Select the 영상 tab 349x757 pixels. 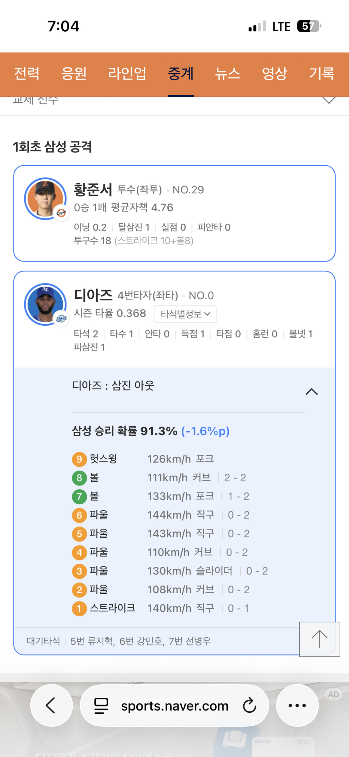coord(274,74)
